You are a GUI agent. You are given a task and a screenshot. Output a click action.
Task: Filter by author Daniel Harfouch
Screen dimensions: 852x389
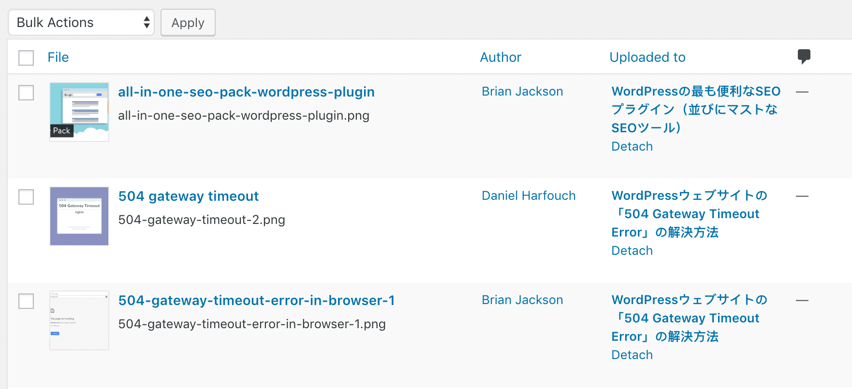pyautogui.click(x=529, y=195)
